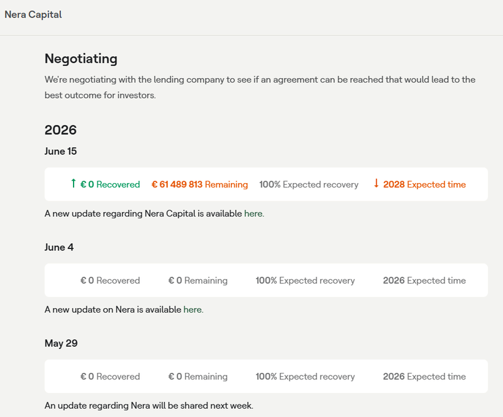The image size is (503, 417).
Task: Click '2028 Expected time' value
Action: (424, 184)
